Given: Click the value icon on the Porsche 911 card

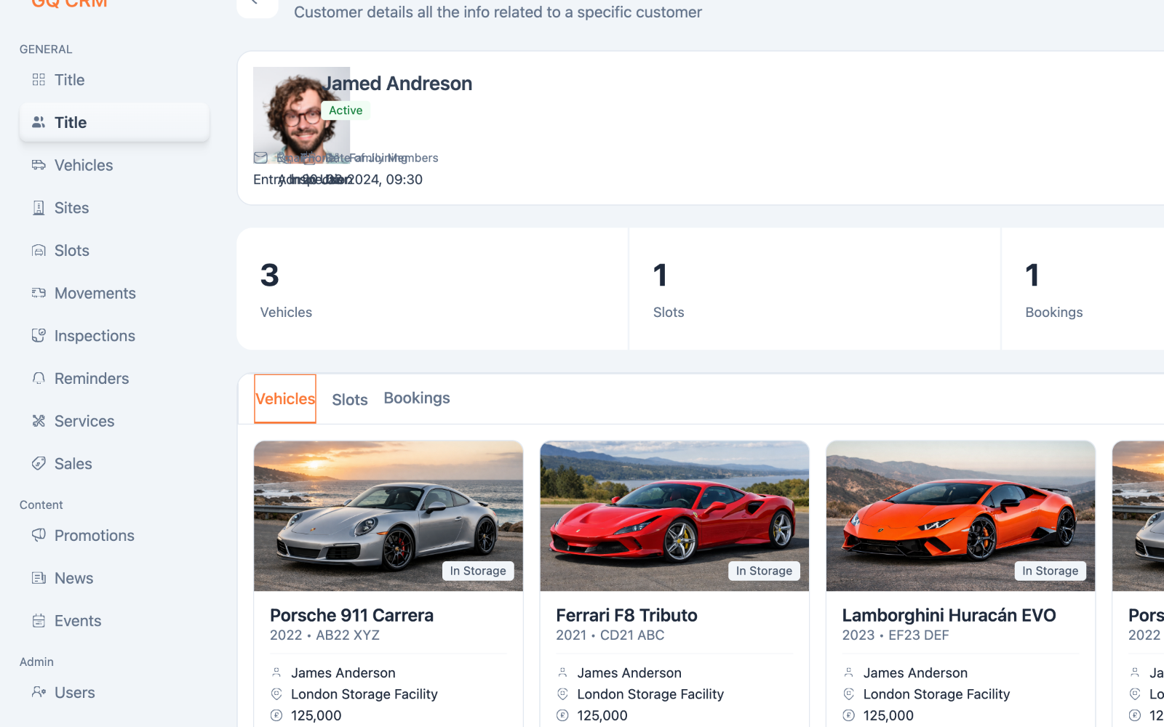Looking at the screenshot, I should pyautogui.click(x=276, y=715).
